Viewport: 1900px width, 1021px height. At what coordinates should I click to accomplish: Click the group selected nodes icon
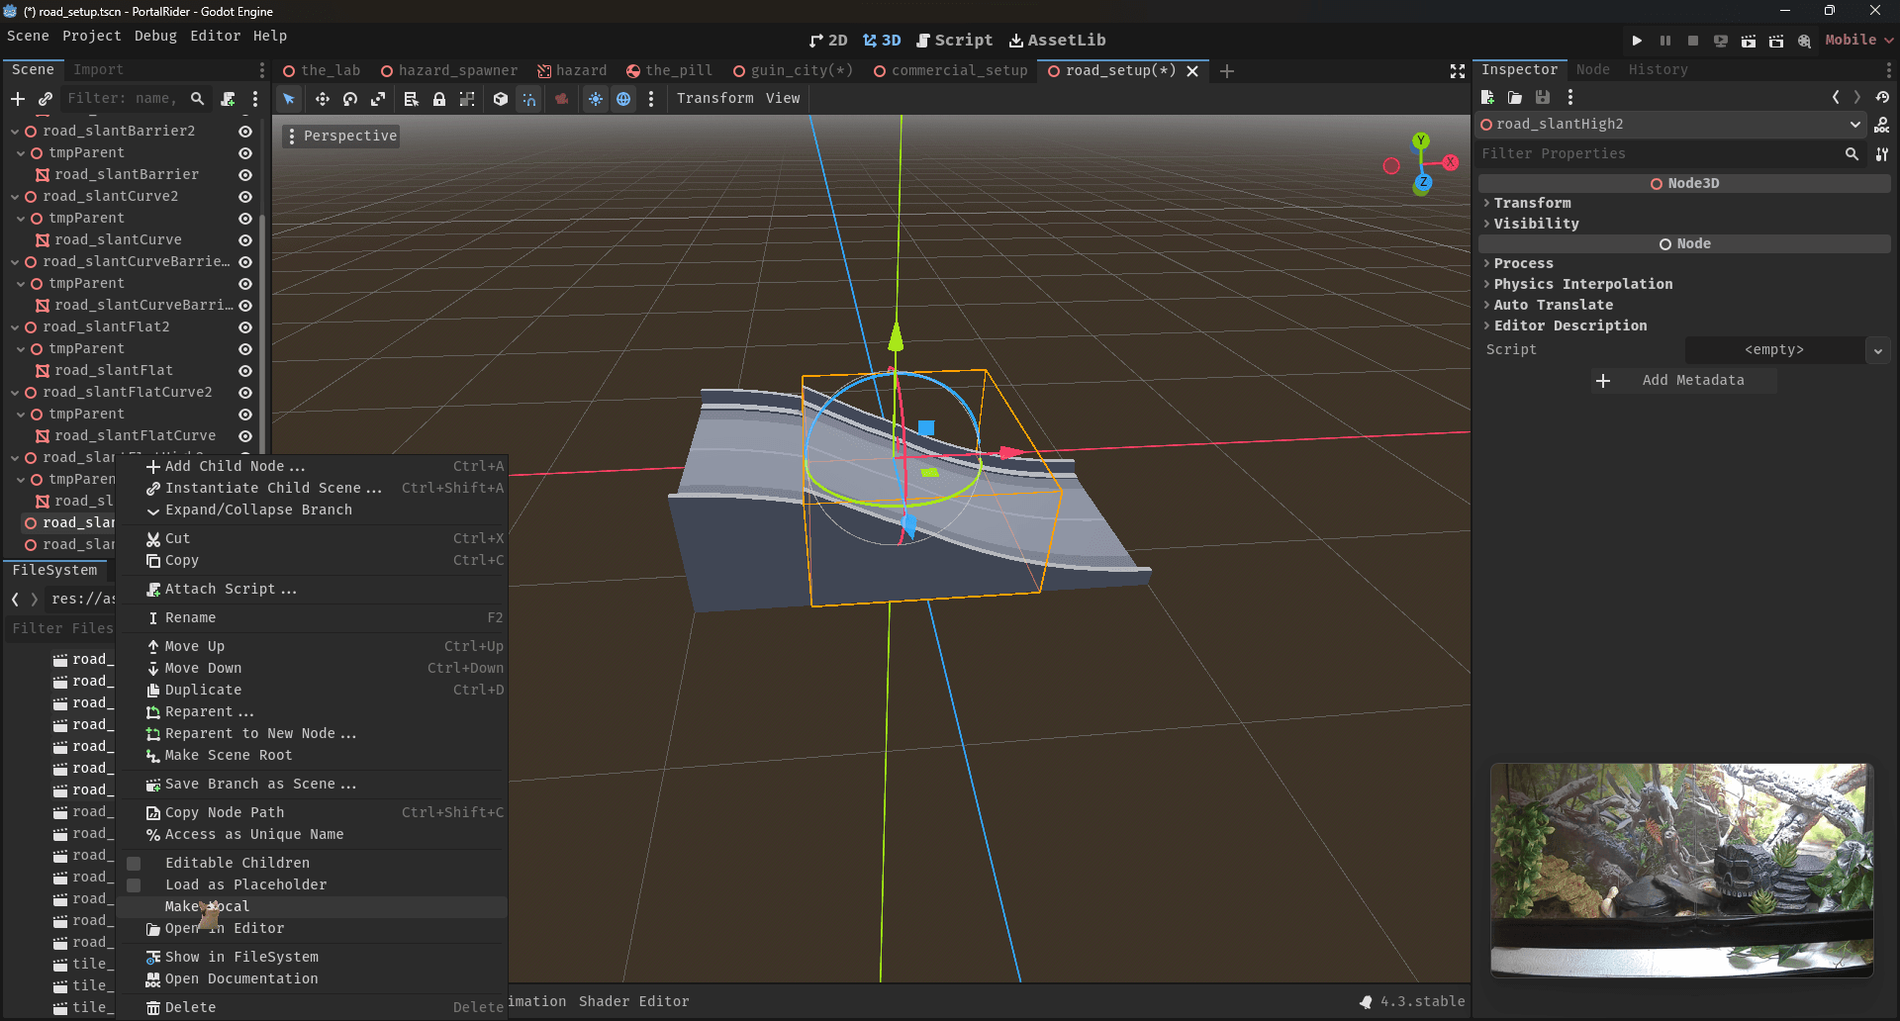tap(467, 99)
